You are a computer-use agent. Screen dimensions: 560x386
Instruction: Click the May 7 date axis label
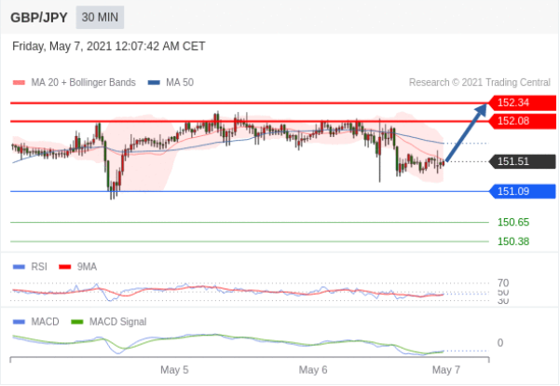[446, 369]
